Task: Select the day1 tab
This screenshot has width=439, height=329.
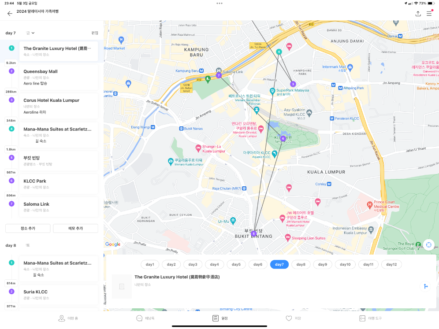Action: click(150, 264)
